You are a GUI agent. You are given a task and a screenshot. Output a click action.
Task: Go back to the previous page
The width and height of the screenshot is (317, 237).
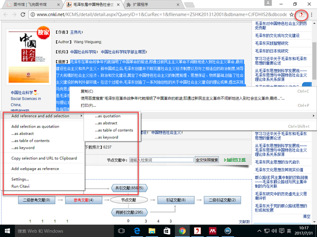pos(6,15)
